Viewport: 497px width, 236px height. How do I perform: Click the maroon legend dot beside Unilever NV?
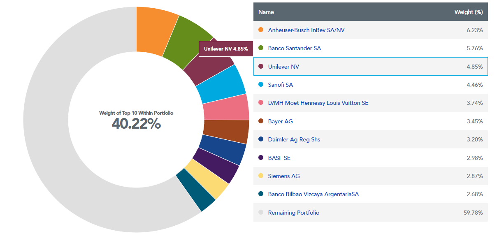coord(260,67)
